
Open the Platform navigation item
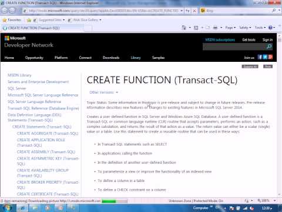click(x=61, y=58)
